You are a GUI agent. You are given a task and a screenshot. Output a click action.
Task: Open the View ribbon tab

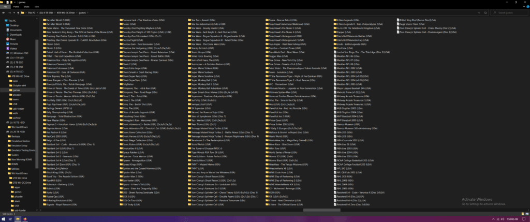click(x=37, y=7)
